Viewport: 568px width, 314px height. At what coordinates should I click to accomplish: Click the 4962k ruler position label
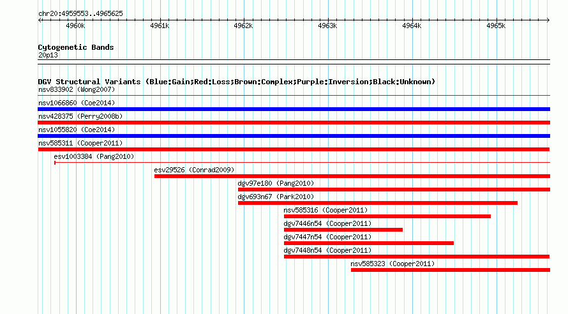click(x=243, y=26)
